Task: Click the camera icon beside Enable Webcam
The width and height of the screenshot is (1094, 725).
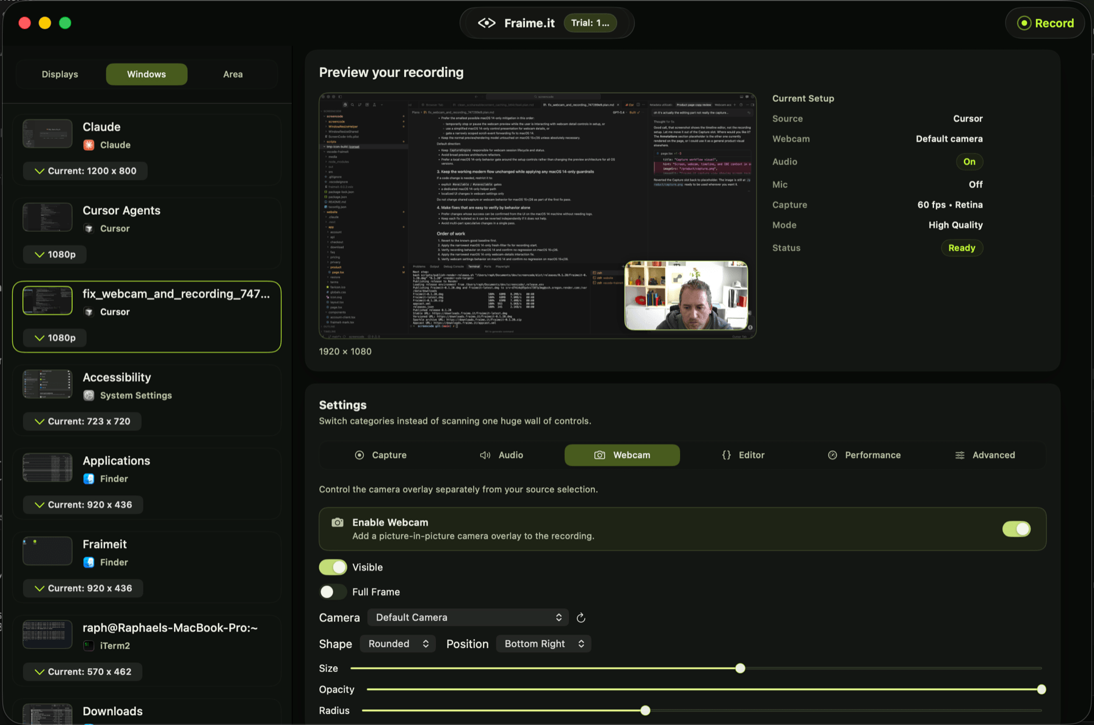Action: (x=337, y=523)
